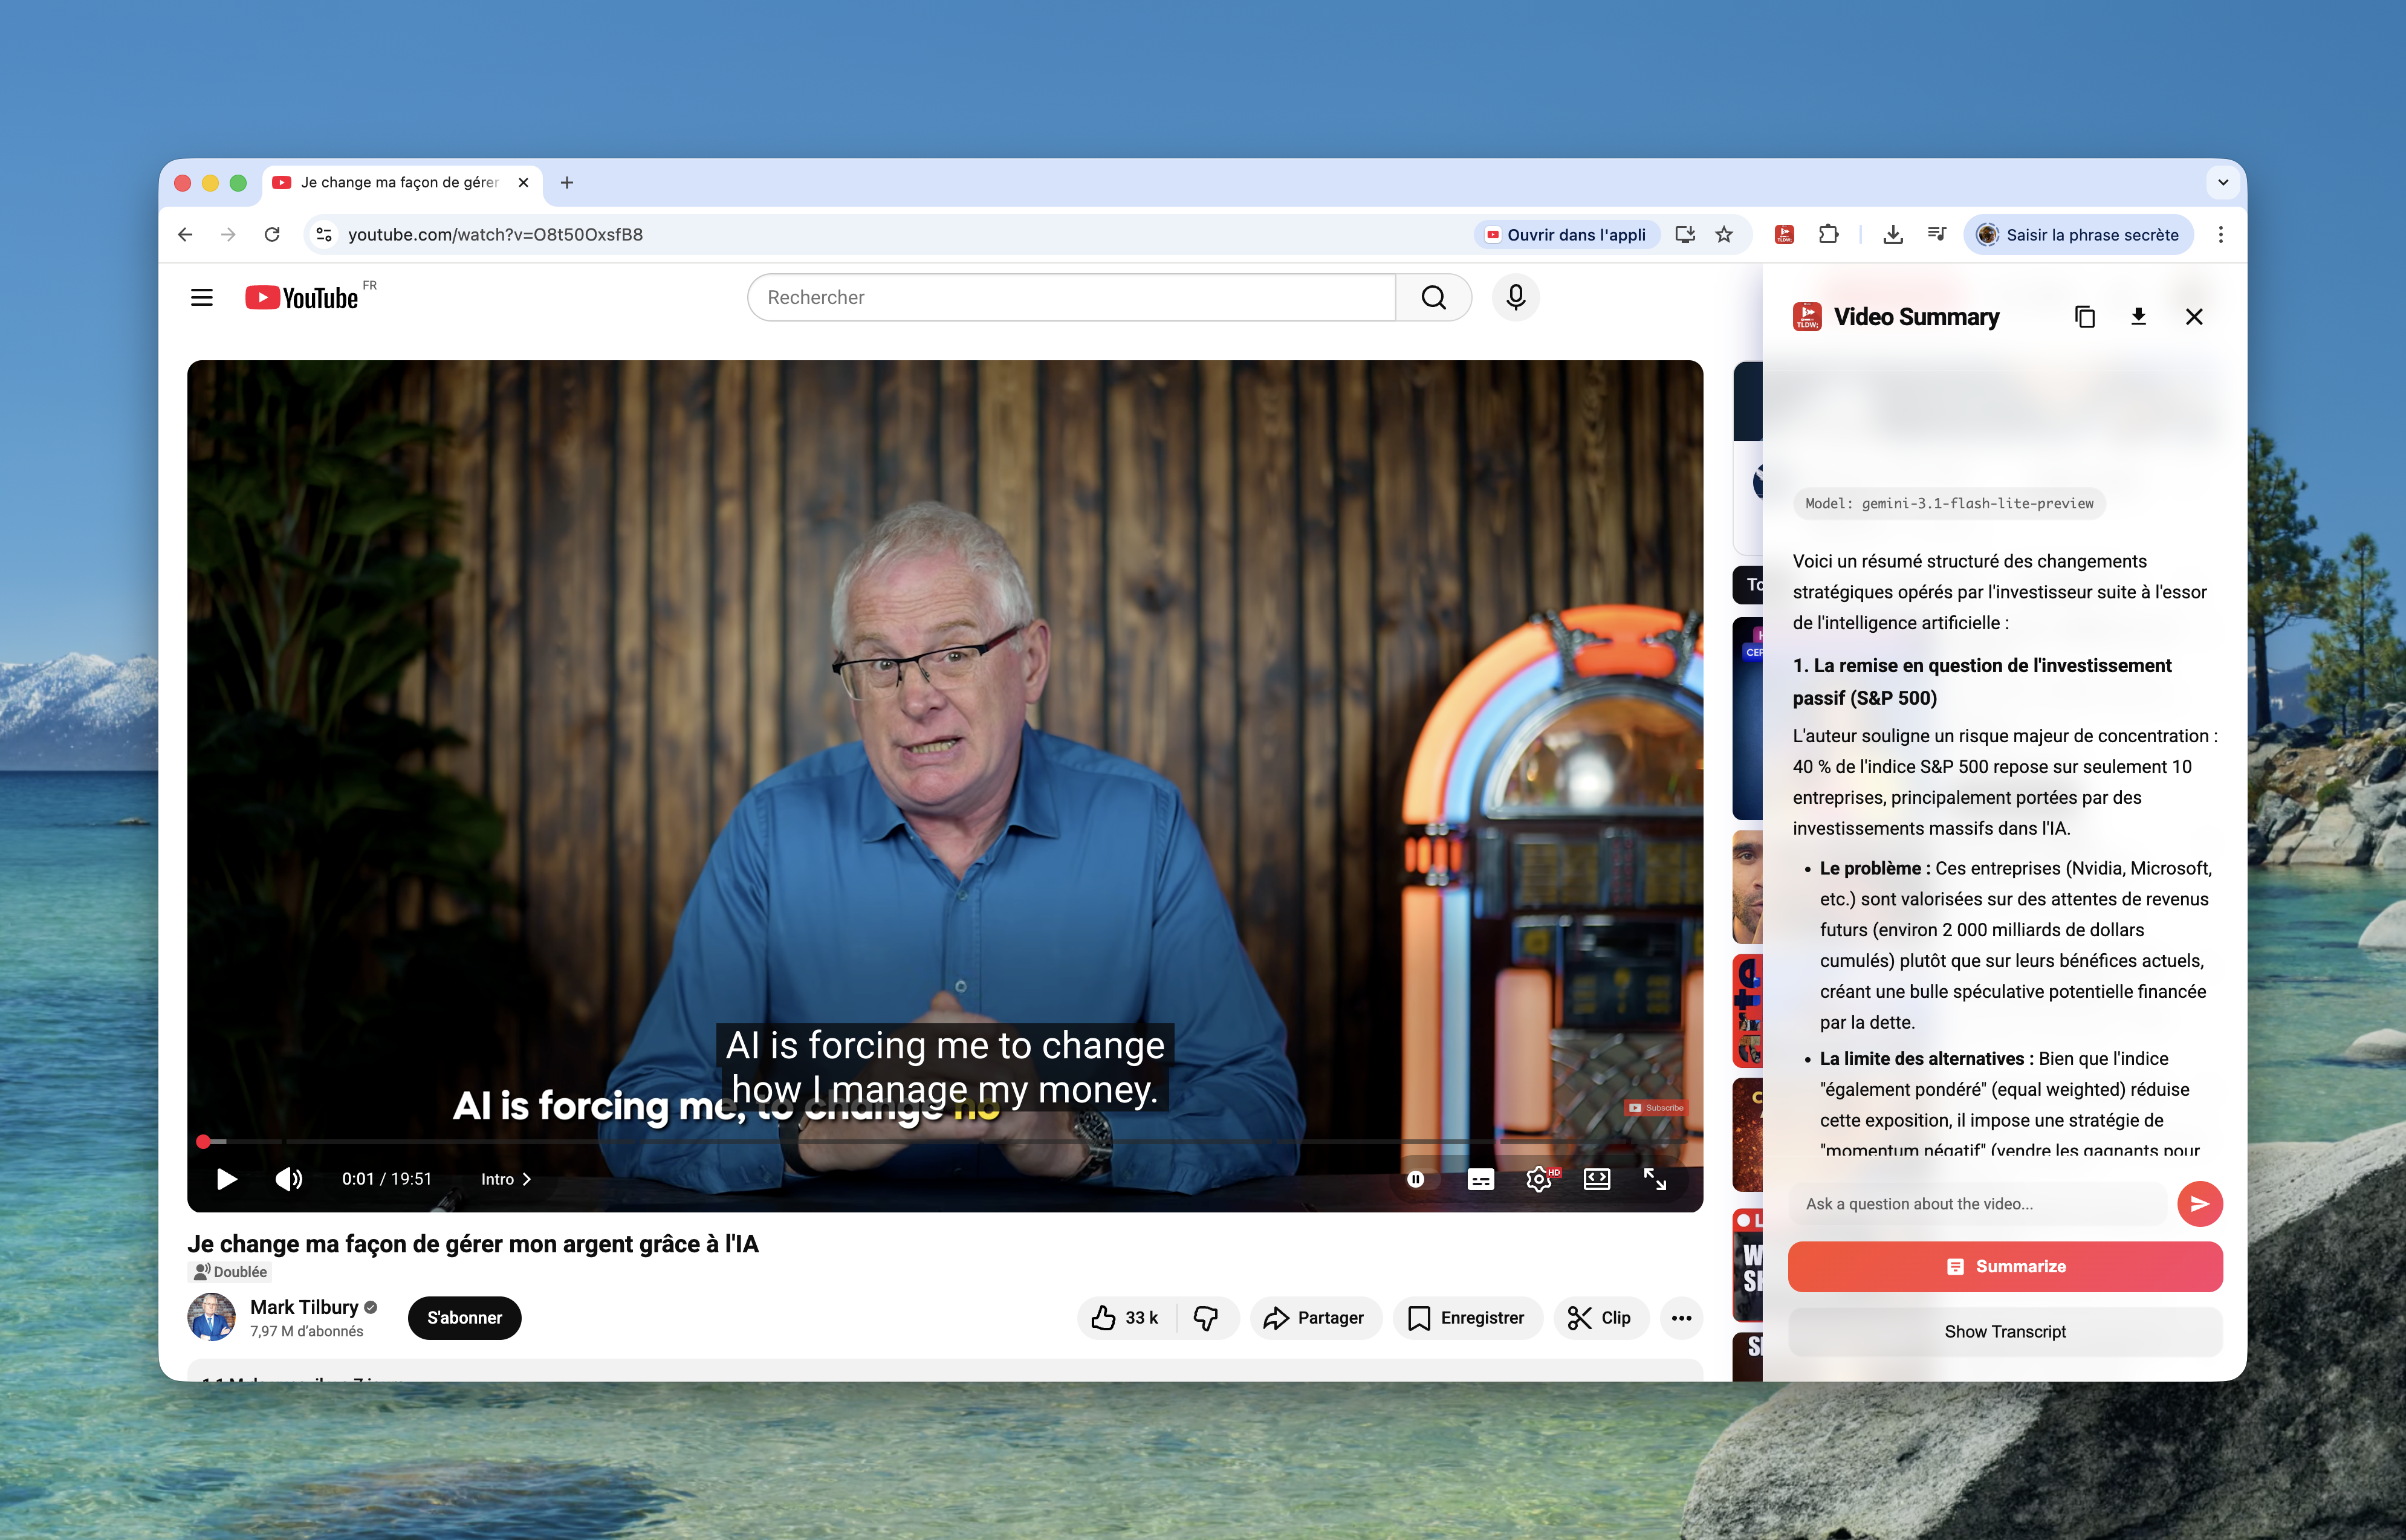Open the Clip tool for this video

point(1600,1318)
